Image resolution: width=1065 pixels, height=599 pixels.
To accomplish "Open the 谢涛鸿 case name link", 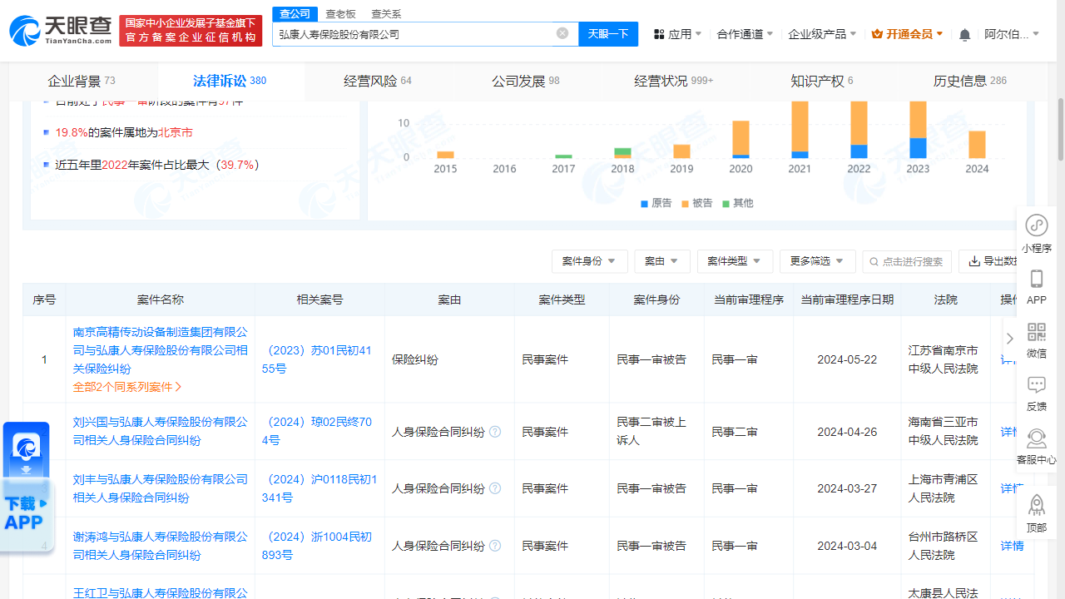I will (x=161, y=546).
